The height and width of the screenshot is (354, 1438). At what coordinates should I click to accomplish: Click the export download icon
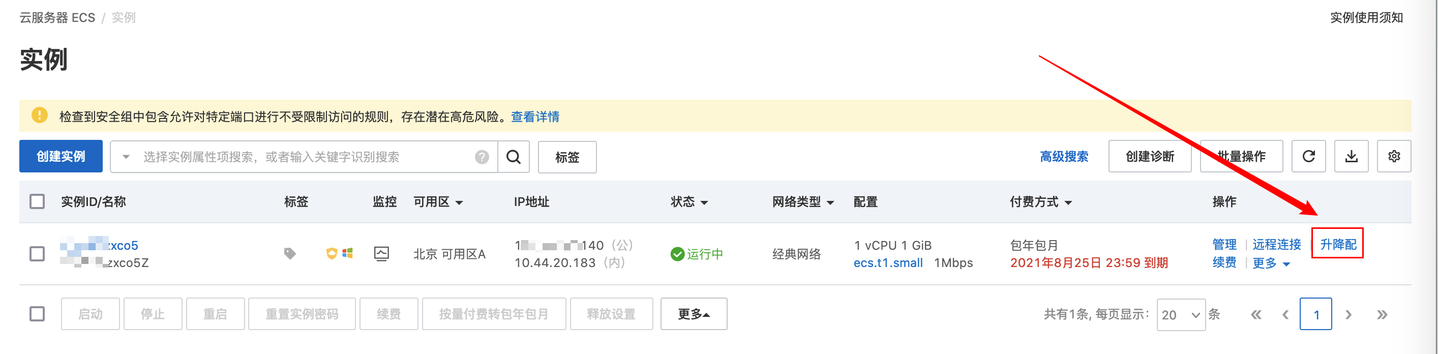pos(1351,156)
